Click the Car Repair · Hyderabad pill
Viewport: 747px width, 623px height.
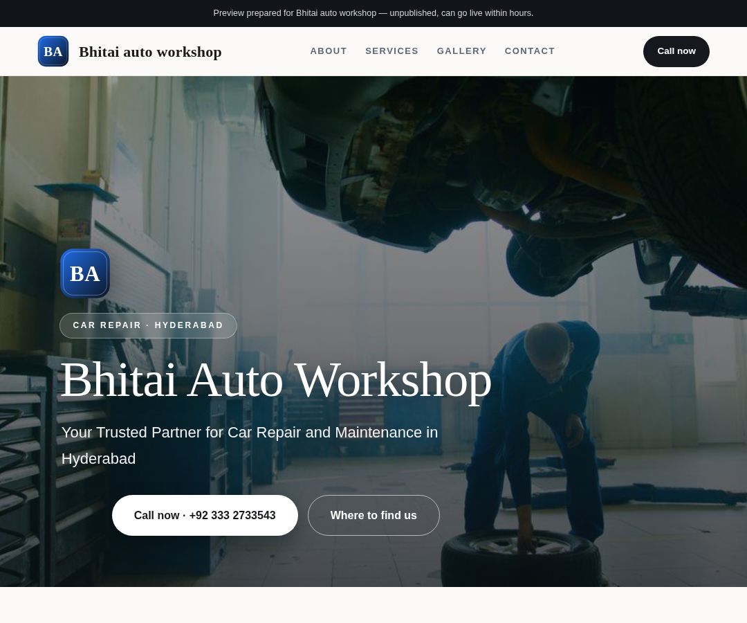[x=148, y=325]
